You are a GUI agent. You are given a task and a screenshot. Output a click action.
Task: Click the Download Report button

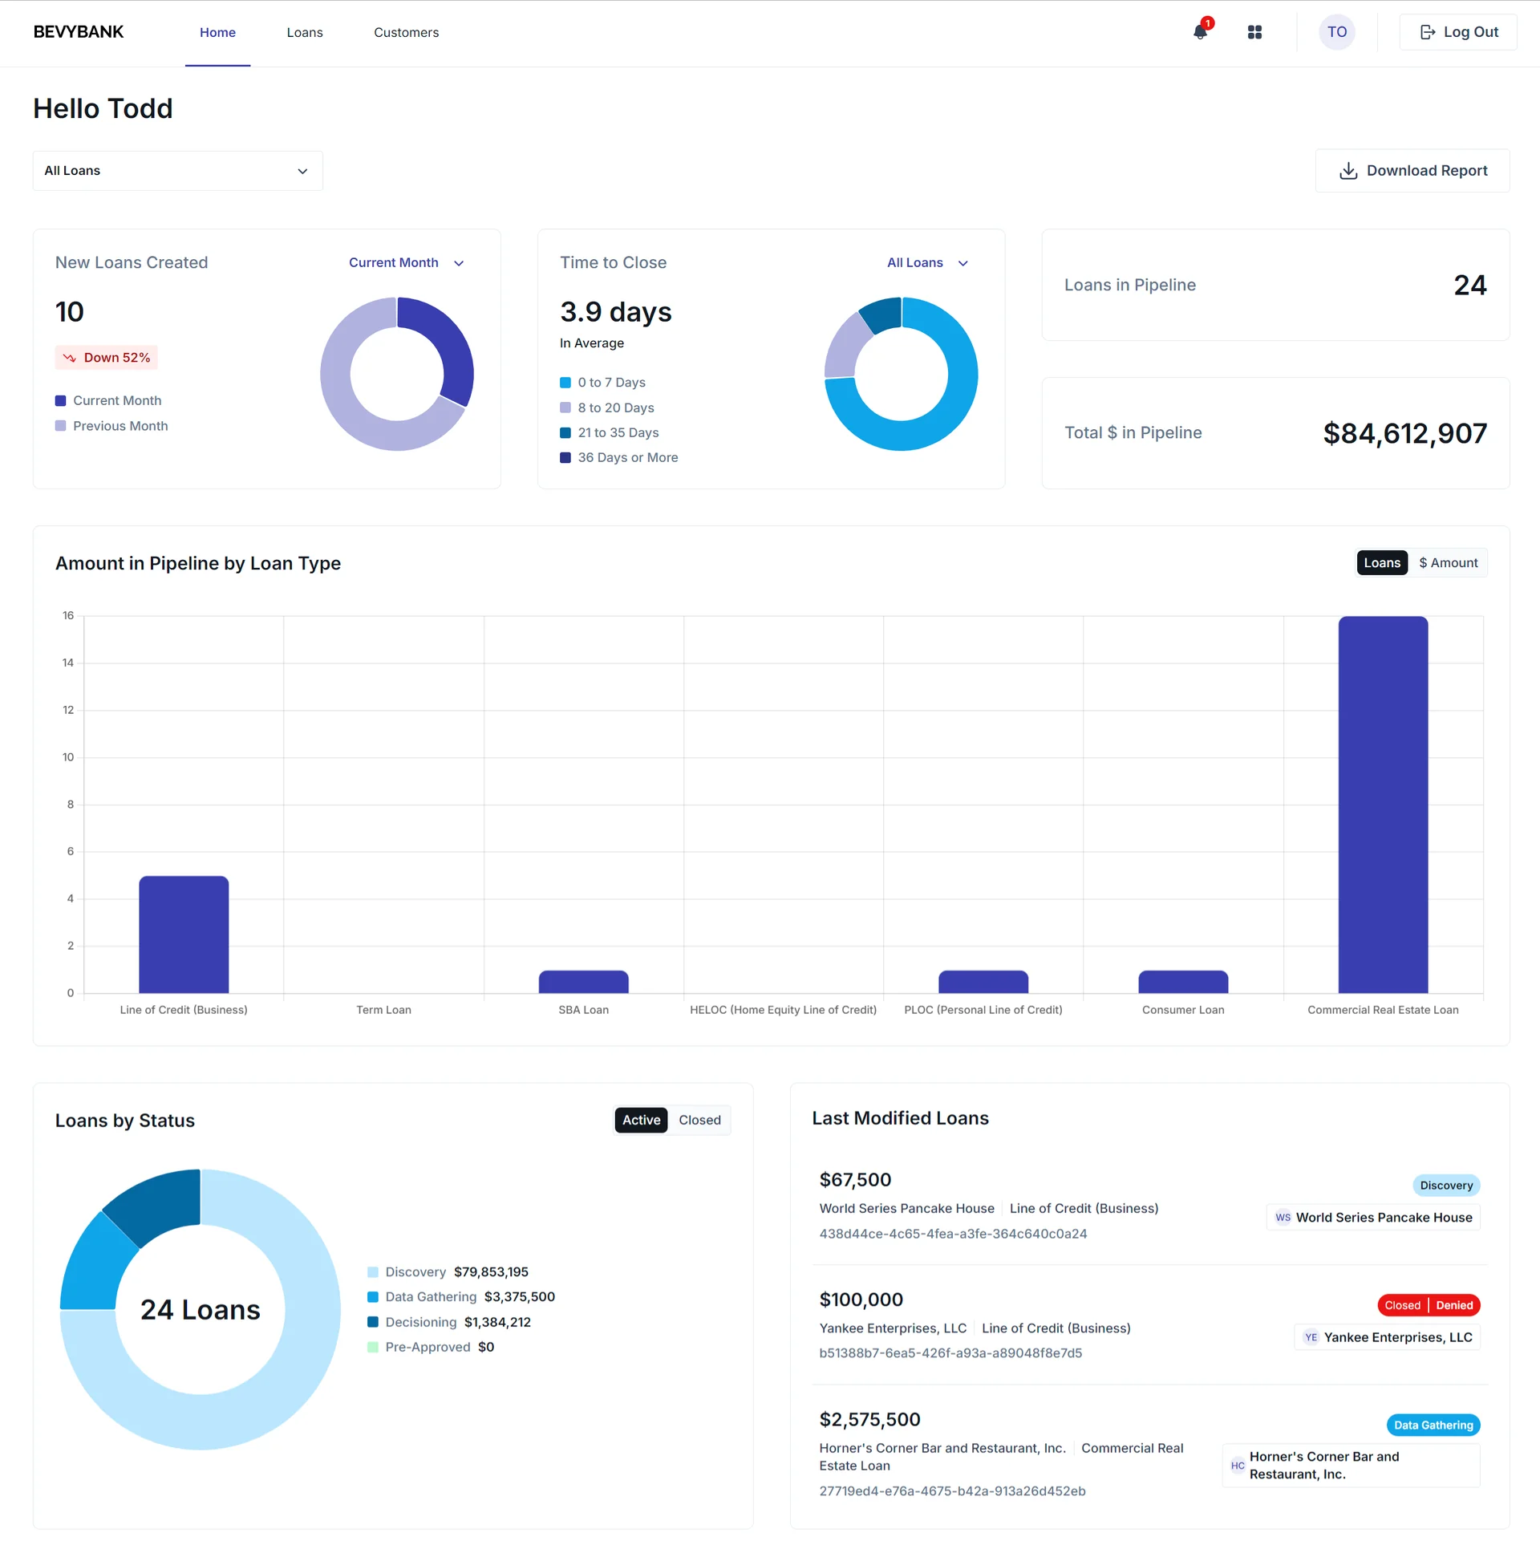(1412, 170)
